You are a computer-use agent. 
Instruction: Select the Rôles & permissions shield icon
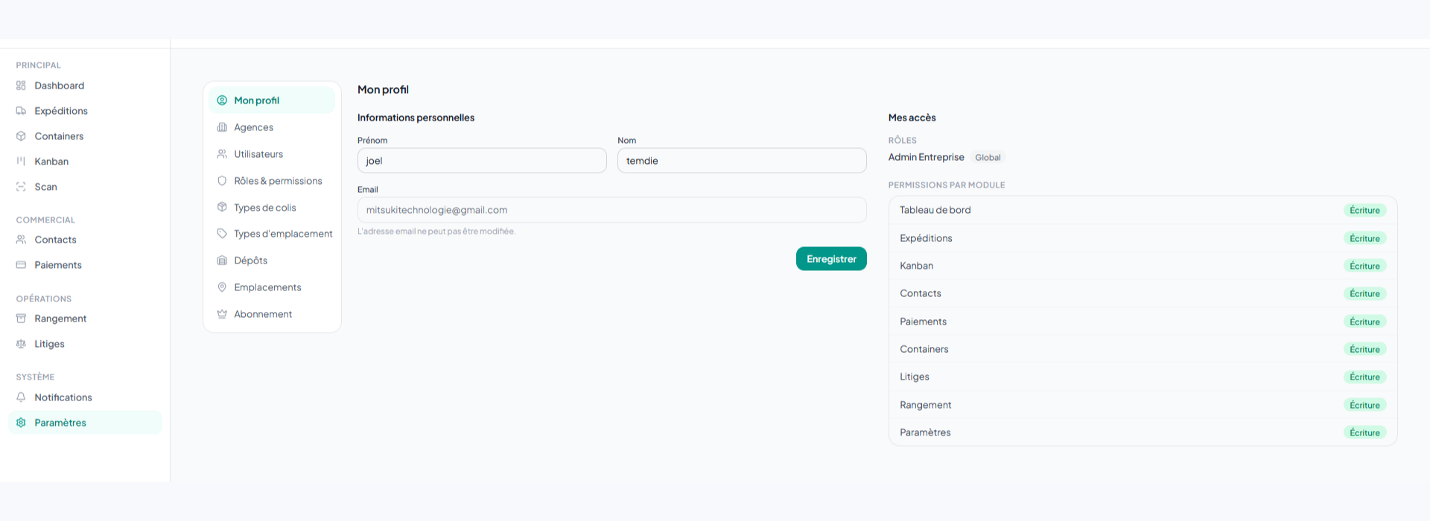pyautogui.click(x=222, y=181)
